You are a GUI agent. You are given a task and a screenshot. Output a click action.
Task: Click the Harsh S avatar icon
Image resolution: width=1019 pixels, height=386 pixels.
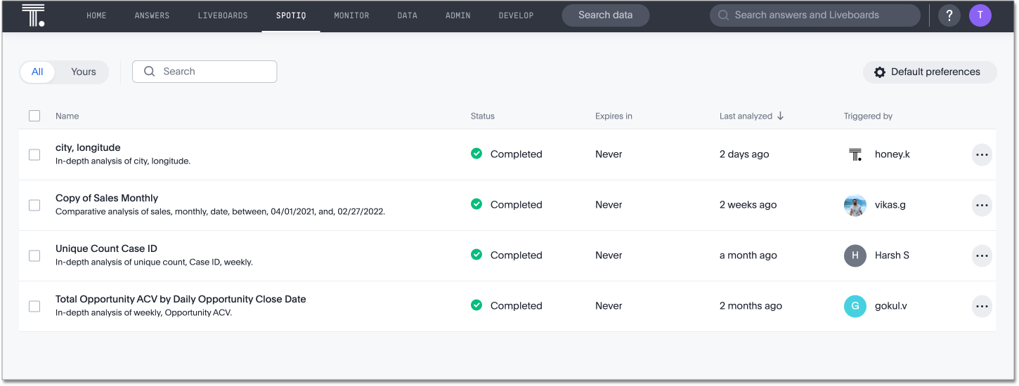click(855, 255)
